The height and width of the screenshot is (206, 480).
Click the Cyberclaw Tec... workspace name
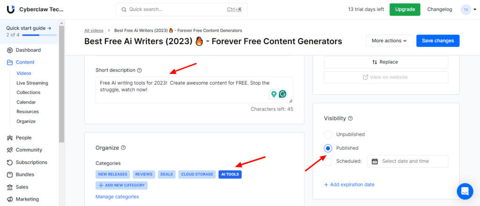click(41, 9)
